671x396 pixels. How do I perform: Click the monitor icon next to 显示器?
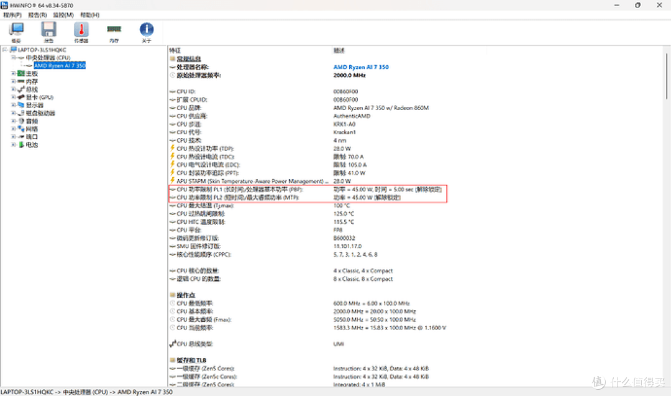click(21, 105)
